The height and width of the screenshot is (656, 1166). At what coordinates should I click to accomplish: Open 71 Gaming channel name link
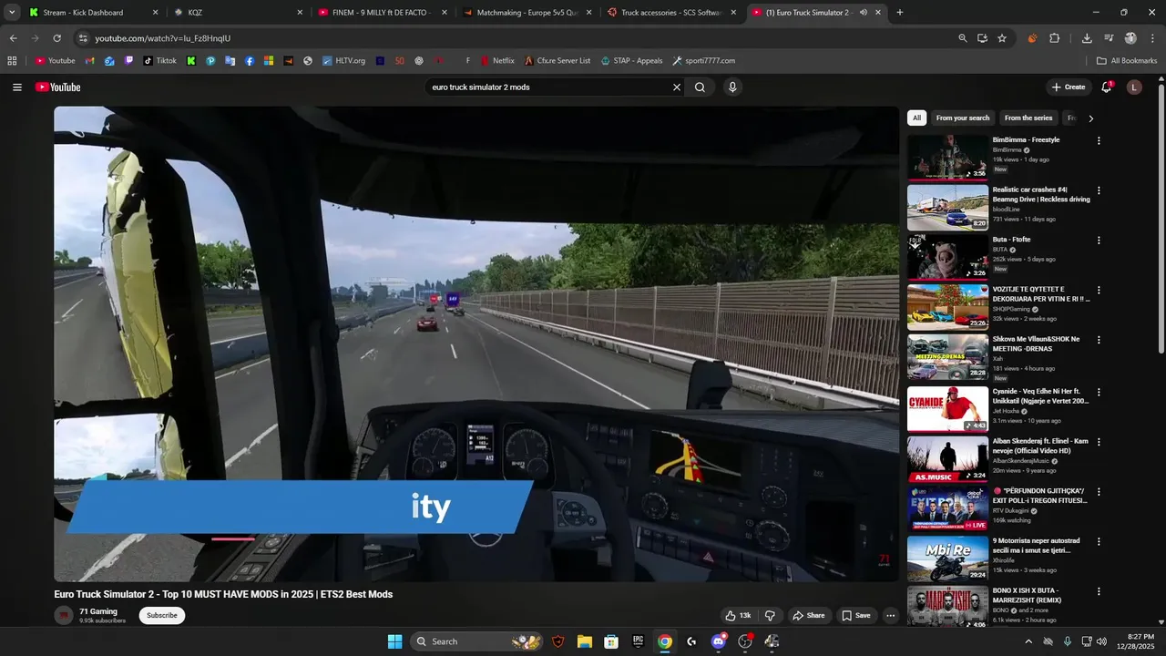click(x=98, y=611)
